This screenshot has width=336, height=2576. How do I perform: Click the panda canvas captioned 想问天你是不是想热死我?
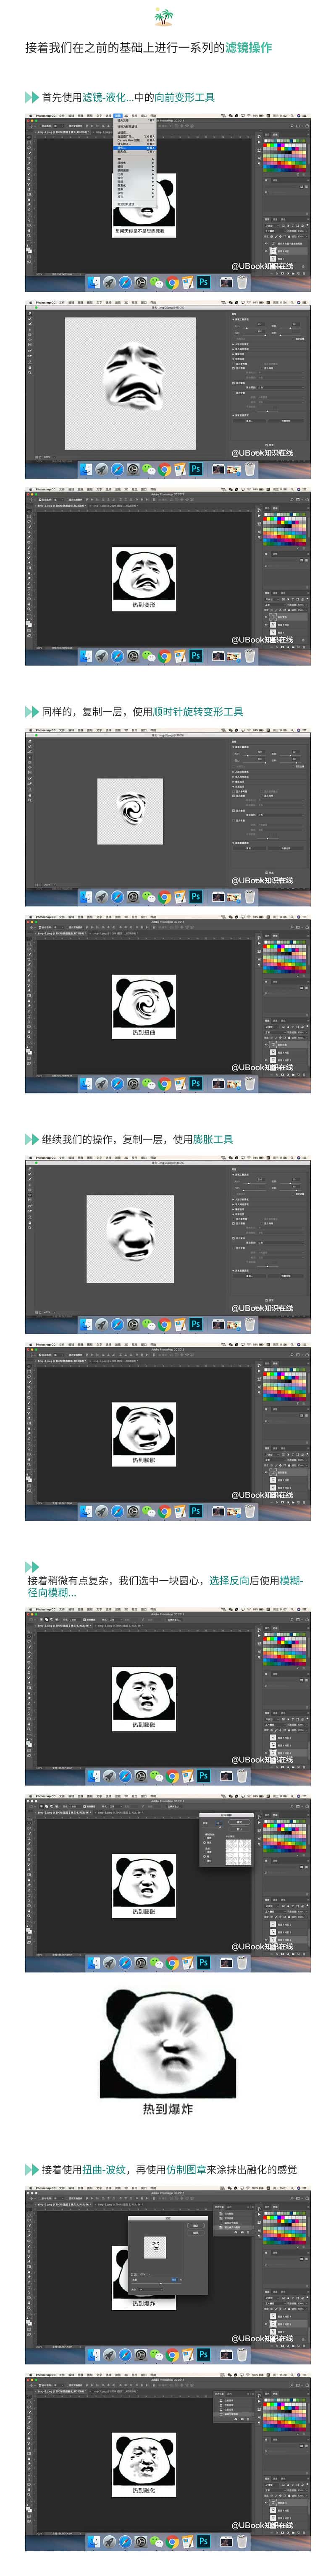145,207
